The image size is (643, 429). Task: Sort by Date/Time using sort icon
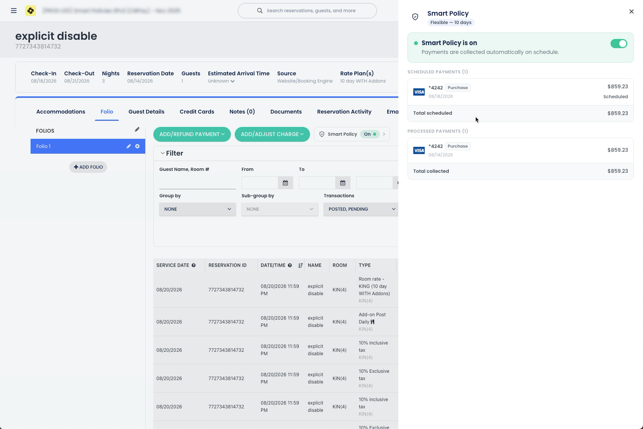[300, 265]
